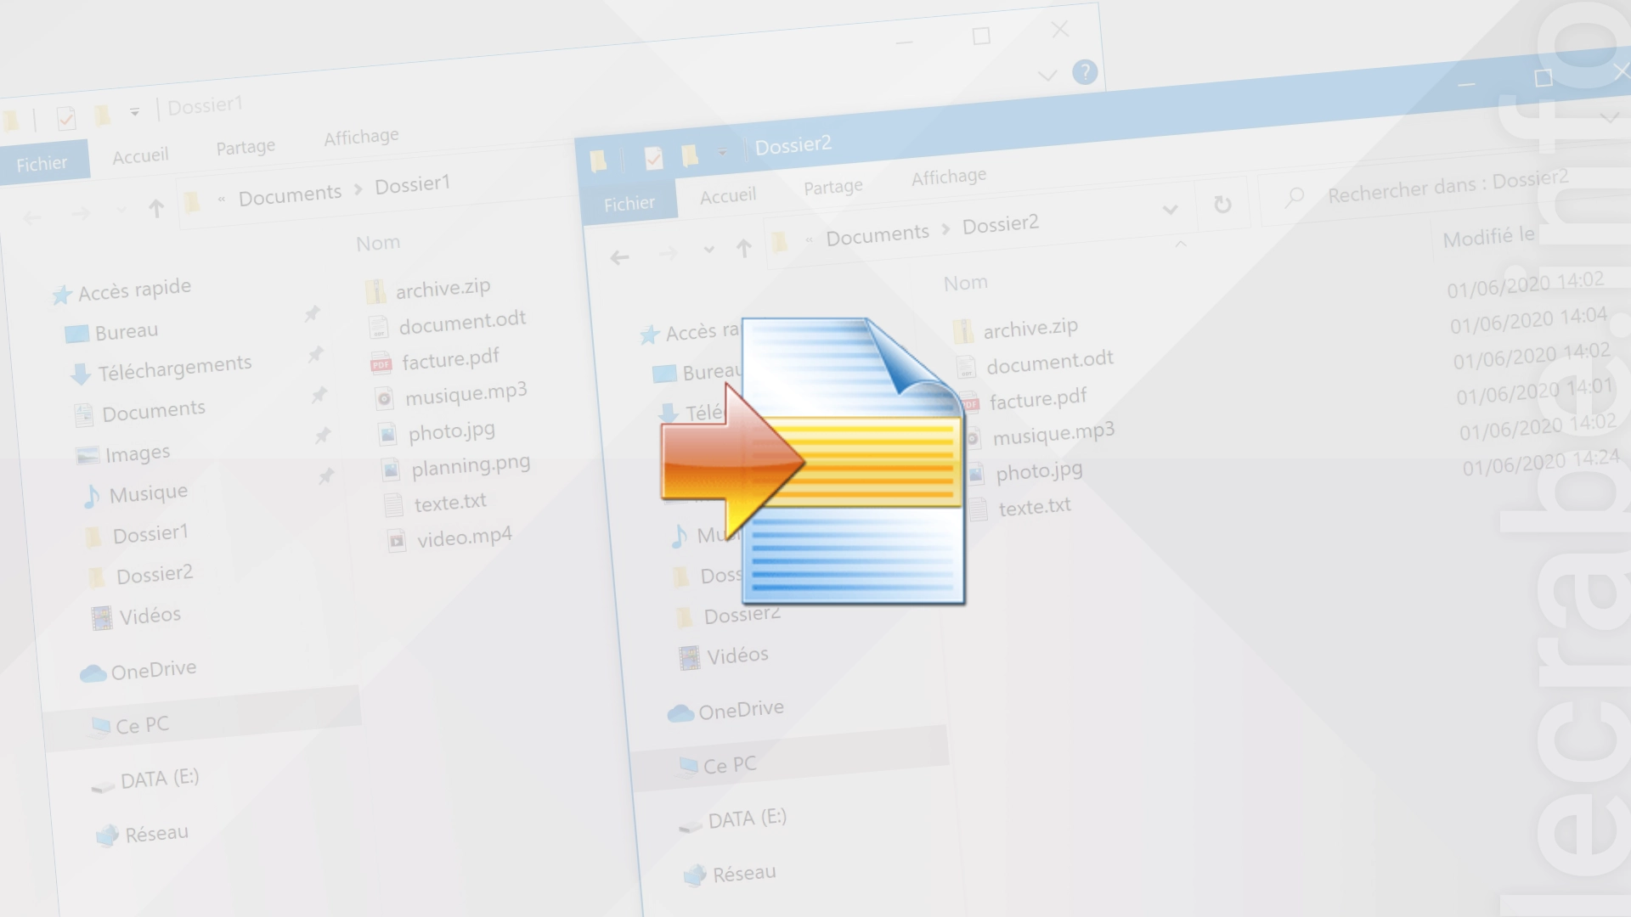Click new folder icon in Dossier2 title bar
This screenshot has height=917, width=1631.
689,155
